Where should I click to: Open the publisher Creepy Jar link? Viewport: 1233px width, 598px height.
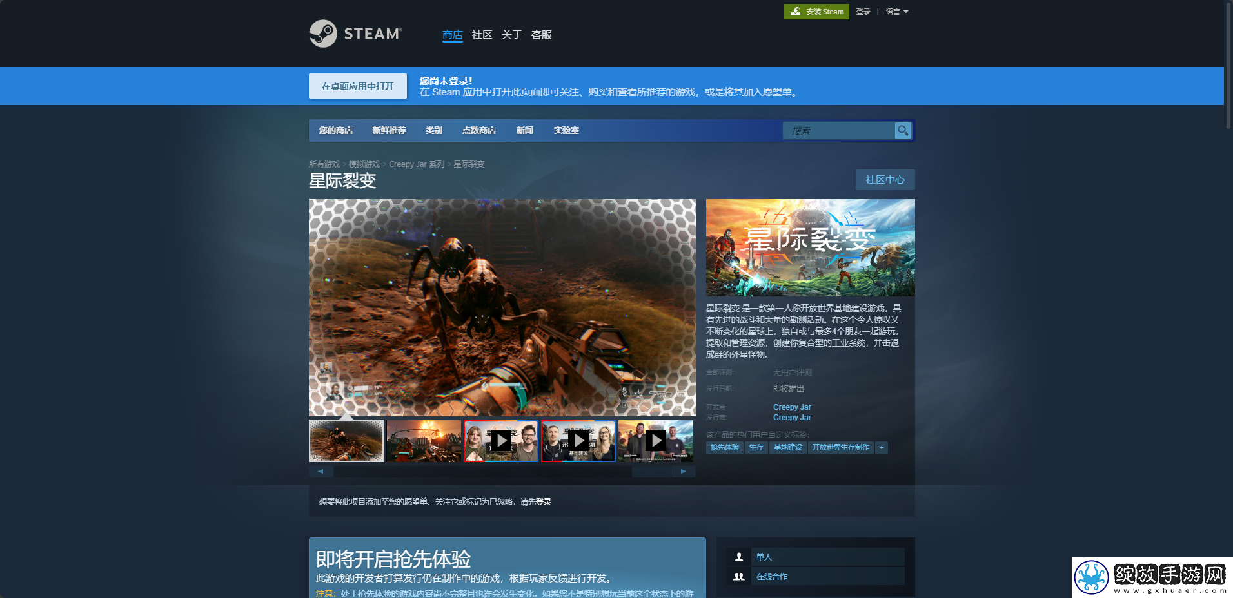792,418
